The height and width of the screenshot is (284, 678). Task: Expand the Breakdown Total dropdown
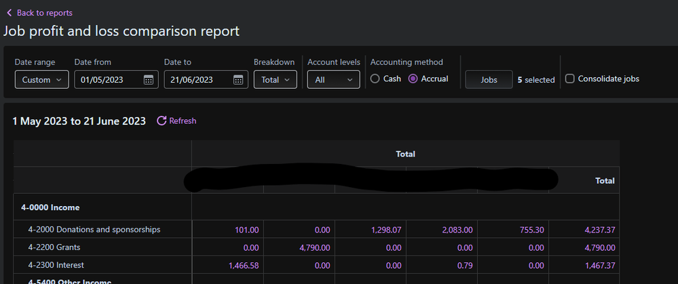[275, 80]
